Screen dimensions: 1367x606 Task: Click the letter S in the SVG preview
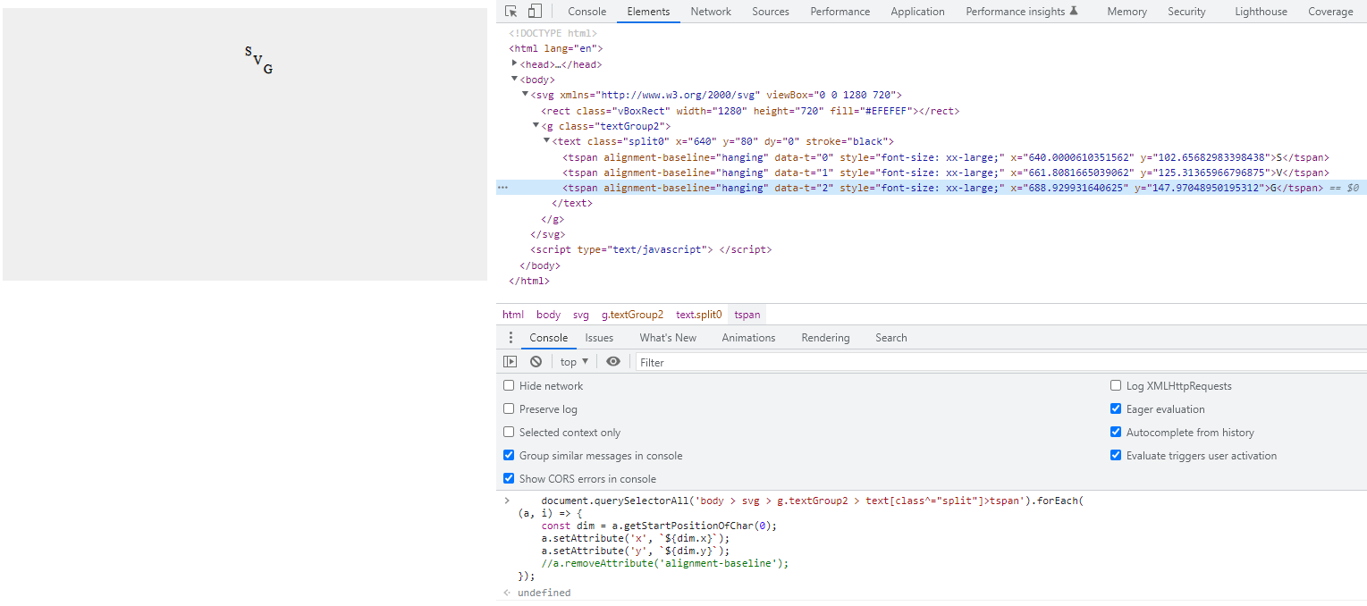tap(249, 52)
